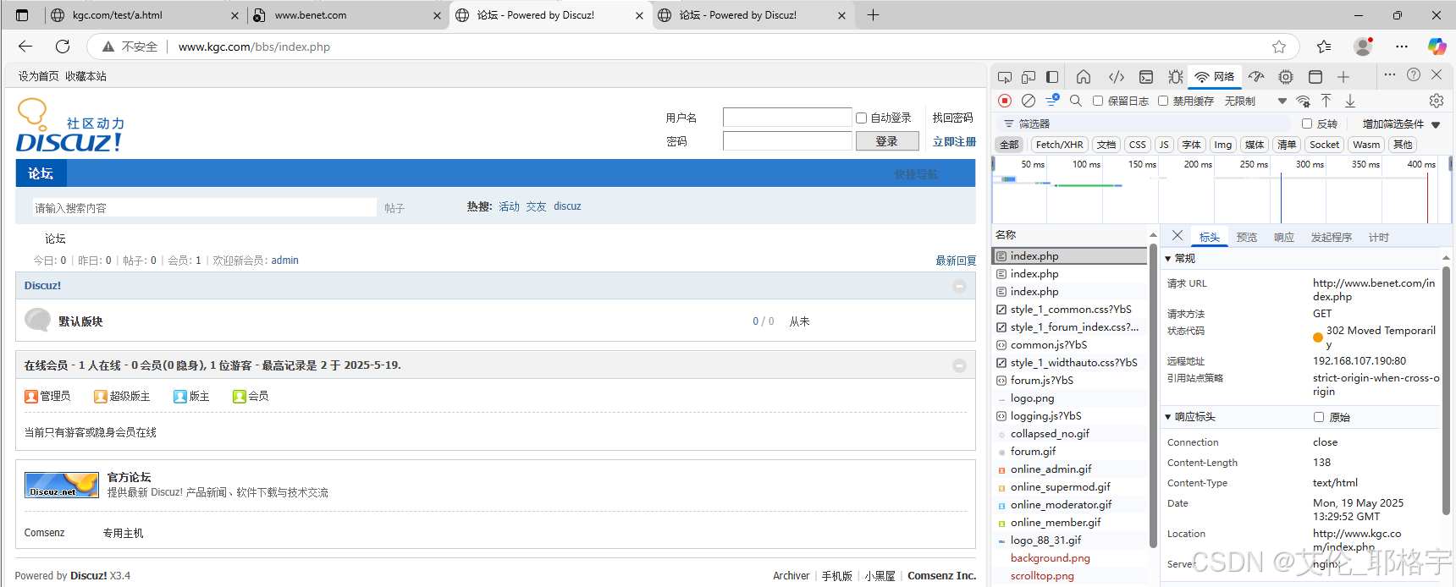Open the Elements panel code icon
The image size is (1456, 587).
click(x=1117, y=77)
